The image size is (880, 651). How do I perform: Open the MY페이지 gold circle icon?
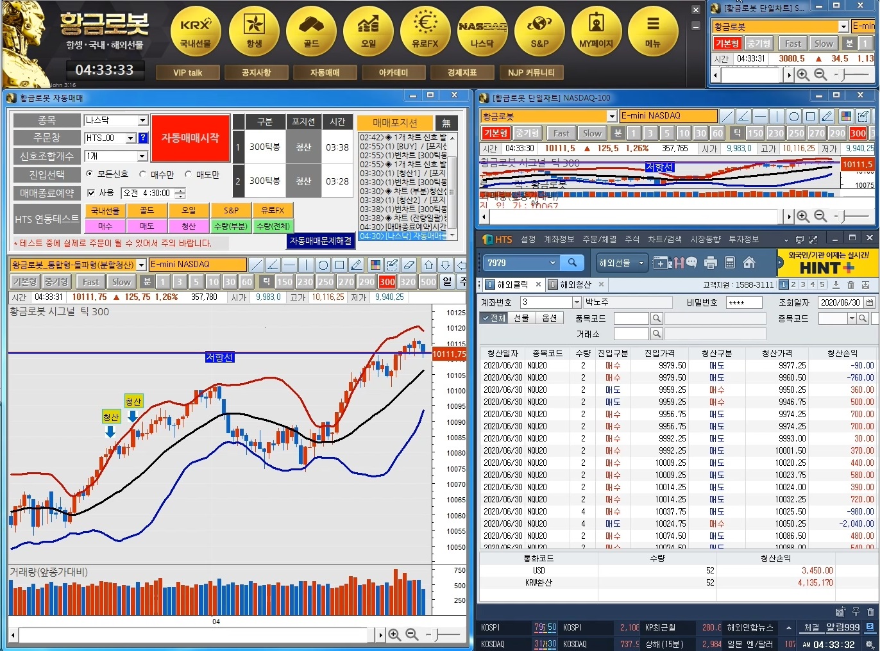point(597,31)
